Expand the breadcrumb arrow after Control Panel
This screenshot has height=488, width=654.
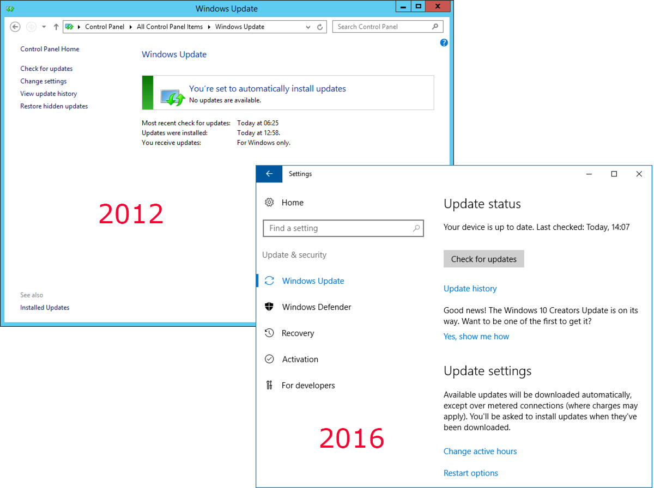pos(131,27)
